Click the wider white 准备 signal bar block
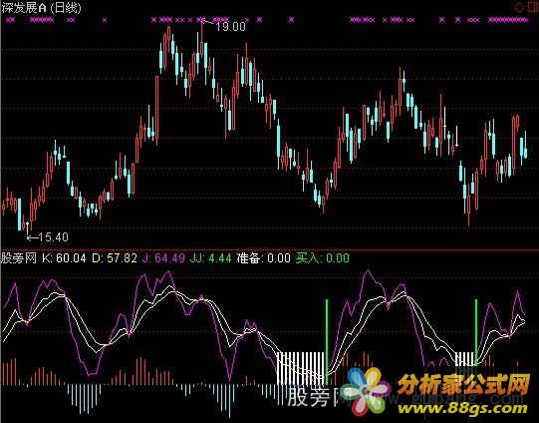 pos(301,368)
